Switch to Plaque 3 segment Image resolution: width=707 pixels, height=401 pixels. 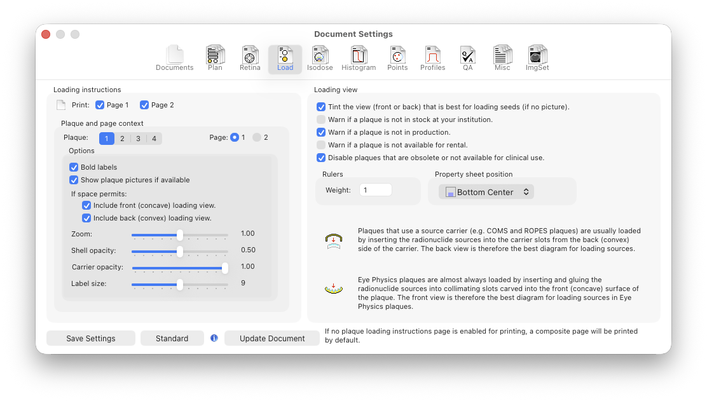pos(138,139)
